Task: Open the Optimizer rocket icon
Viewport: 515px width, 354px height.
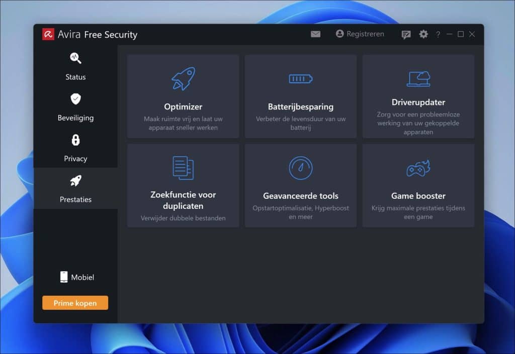Action: [x=183, y=78]
